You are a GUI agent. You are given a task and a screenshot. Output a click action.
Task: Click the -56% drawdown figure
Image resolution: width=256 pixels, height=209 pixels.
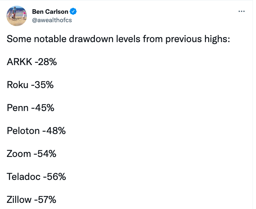(x=55, y=177)
